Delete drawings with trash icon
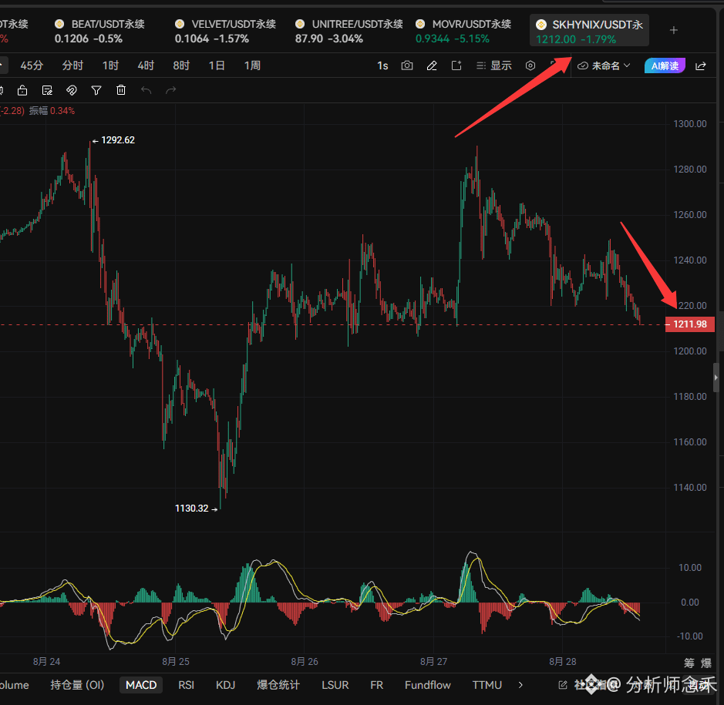Image resolution: width=724 pixels, height=705 pixels. pyautogui.click(x=121, y=90)
